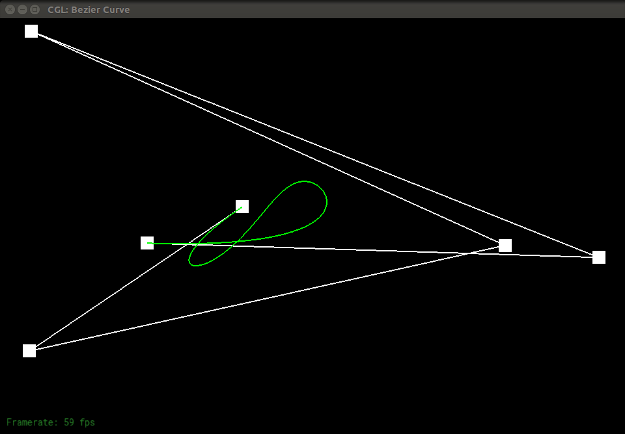Image resolution: width=625 pixels, height=434 pixels.
Task: Click the control point where the green curve starts
Action: [147, 243]
